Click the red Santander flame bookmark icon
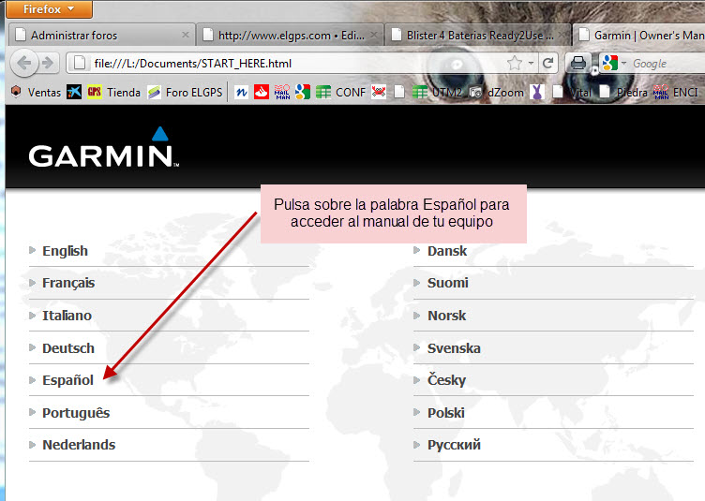This screenshot has width=705, height=501. click(x=262, y=92)
